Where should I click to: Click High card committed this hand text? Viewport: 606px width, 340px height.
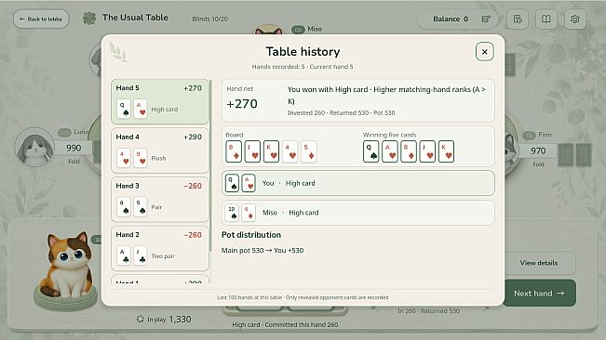285,324
